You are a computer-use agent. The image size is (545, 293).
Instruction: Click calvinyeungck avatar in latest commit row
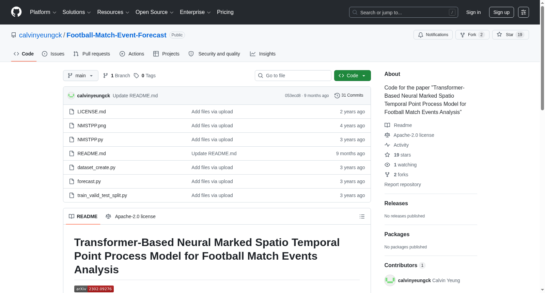(x=71, y=96)
